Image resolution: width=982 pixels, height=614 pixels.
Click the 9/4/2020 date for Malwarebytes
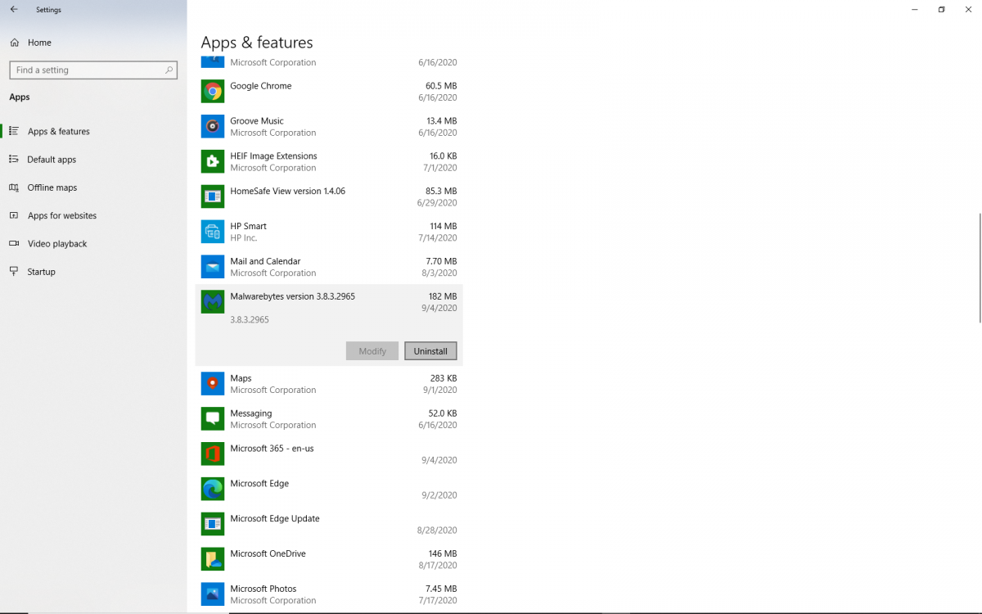438,309
